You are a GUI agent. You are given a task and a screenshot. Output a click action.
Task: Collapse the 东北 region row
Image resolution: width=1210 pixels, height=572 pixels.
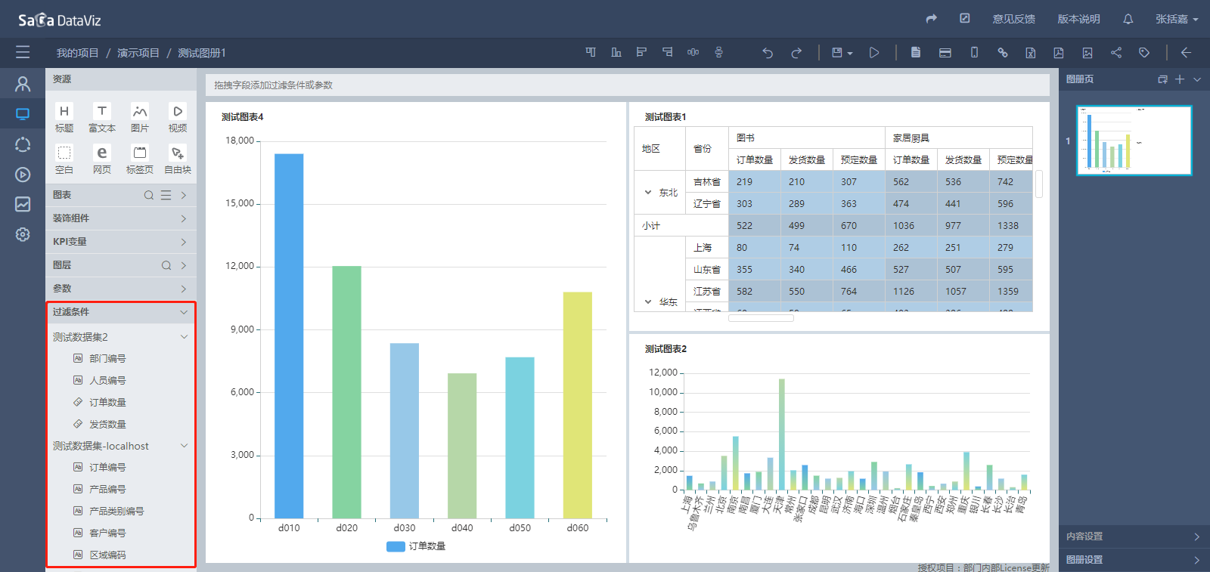(648, 193)
